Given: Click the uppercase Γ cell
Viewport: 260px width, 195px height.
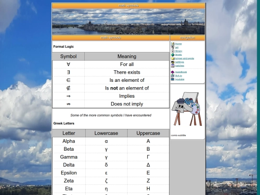Looking at the screenshot, I should 148,157.
